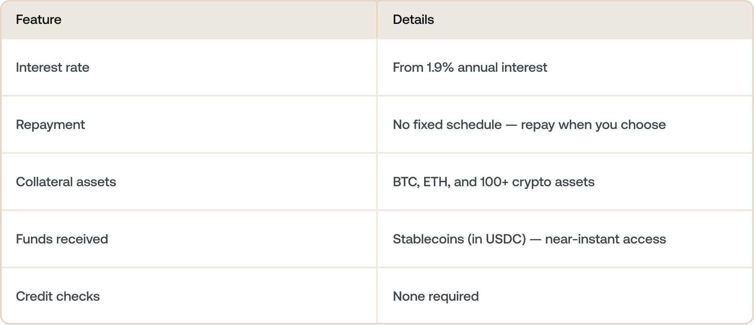Click the 1.9% value

(440, 67)
